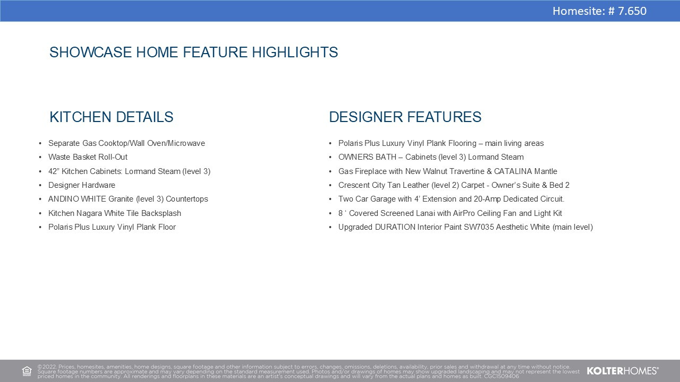This screenshot has width=680, height=382.
Task: Click Kitchen Nagara White Tile Backsplash
Action: [x=115, y=213]
